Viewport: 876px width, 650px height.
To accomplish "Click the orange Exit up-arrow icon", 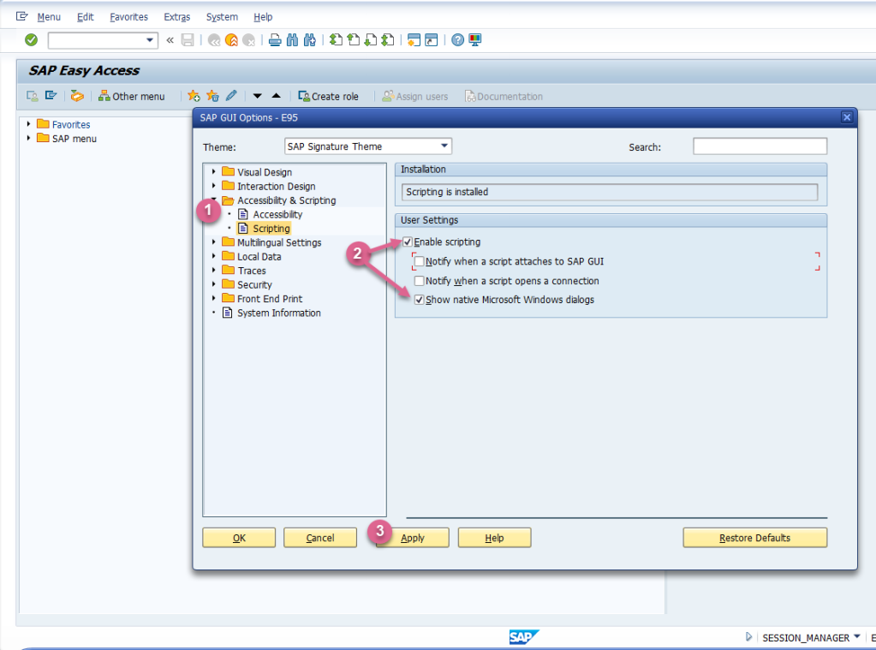I will click(231, 39).
